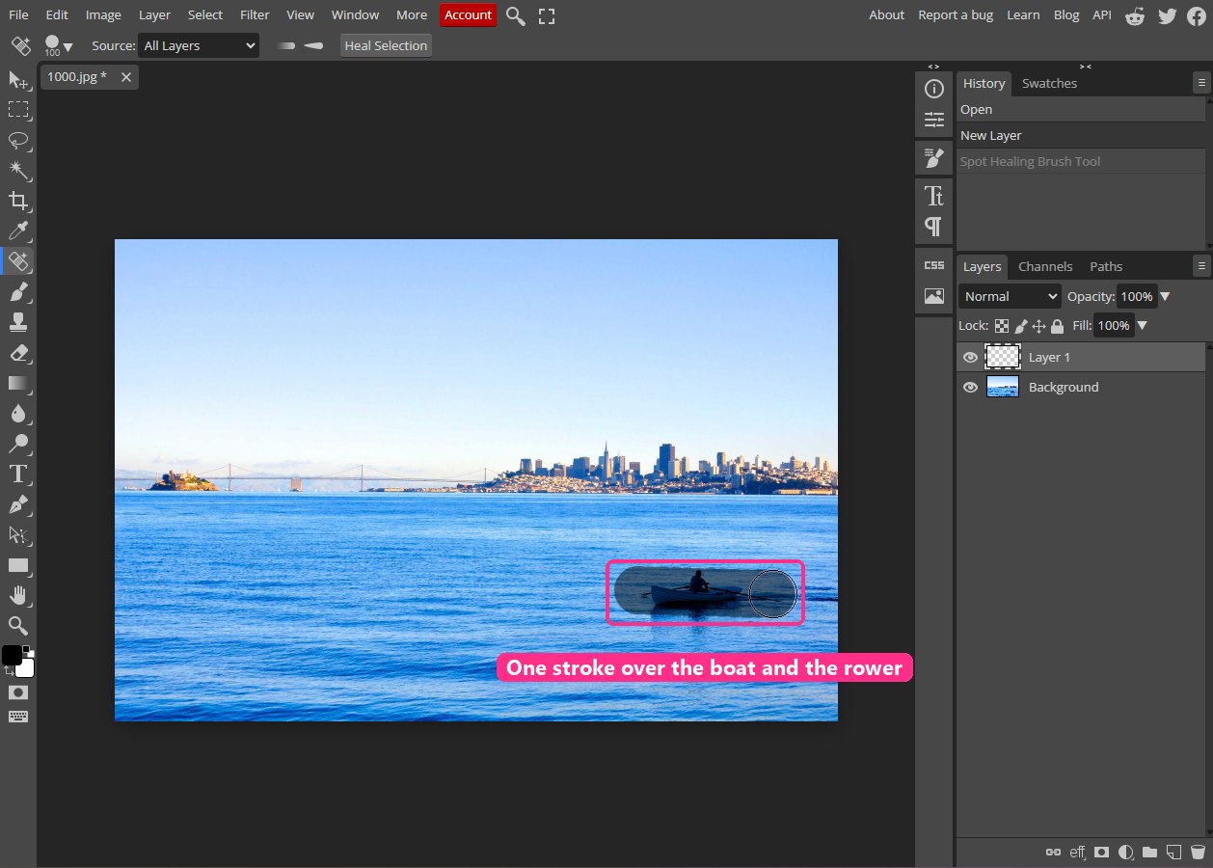Viewport: 1213px width, 868px height.
Task: Expand the Opacity slider arrow
Action: [x=1165, y=296]
